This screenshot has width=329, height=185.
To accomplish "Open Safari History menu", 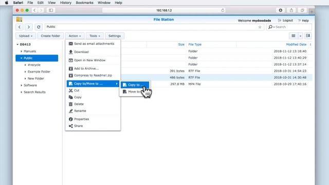I will pos(66,3).
